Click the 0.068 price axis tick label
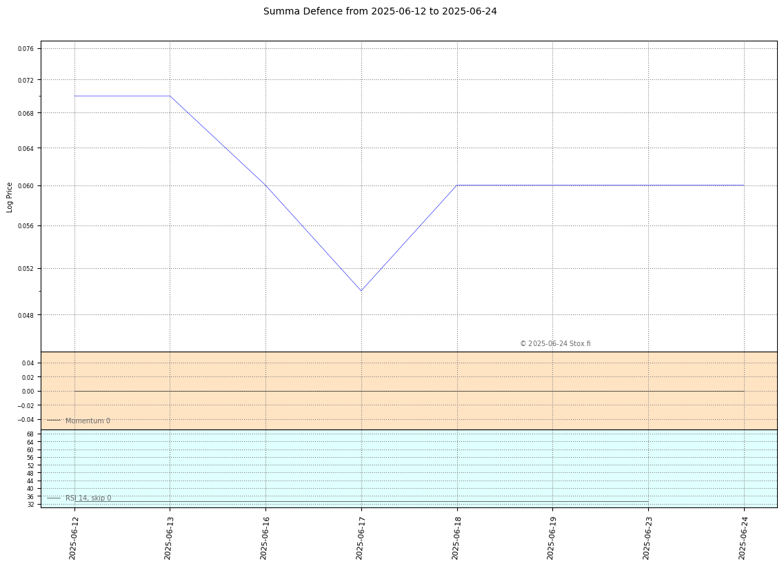The height and width of the screenshot is (566, 784). click(x=26, y=114)
